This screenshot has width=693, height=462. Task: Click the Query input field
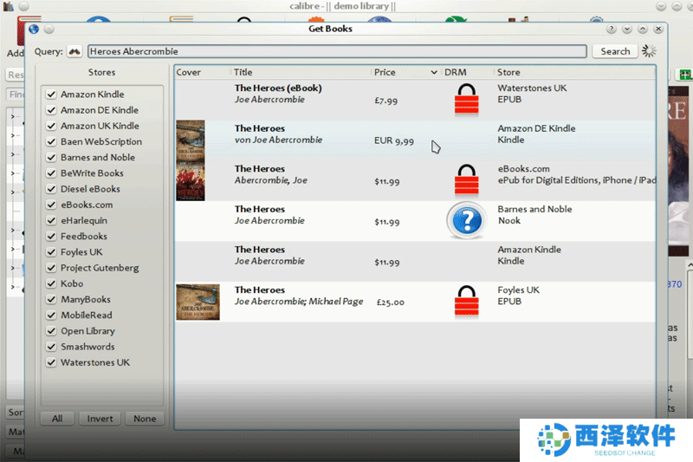337,51
